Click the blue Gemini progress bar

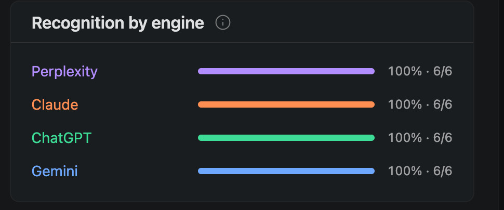click(x=286, y=171)
